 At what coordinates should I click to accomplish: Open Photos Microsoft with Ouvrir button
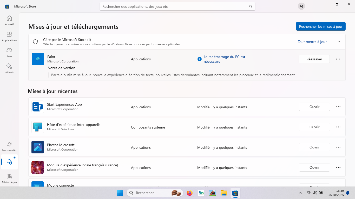pos(314,147)
